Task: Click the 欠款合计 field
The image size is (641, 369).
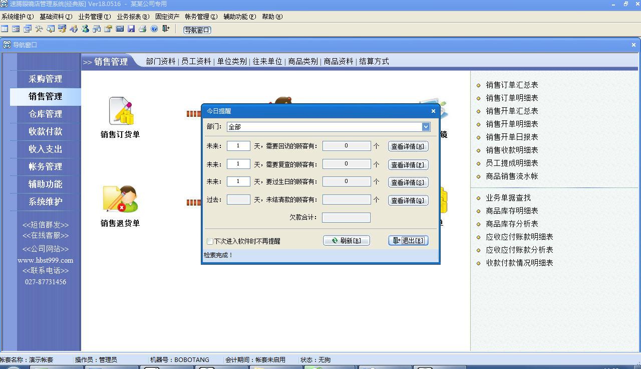Action: tap(346, 218)
